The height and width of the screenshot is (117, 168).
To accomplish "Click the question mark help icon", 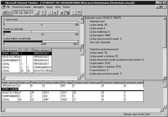I will pyautogui.click(x=79, y=12).
